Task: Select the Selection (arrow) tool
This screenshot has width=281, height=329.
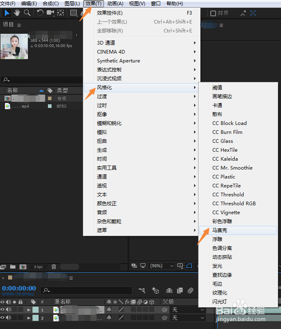Action: tap(7, 13)
